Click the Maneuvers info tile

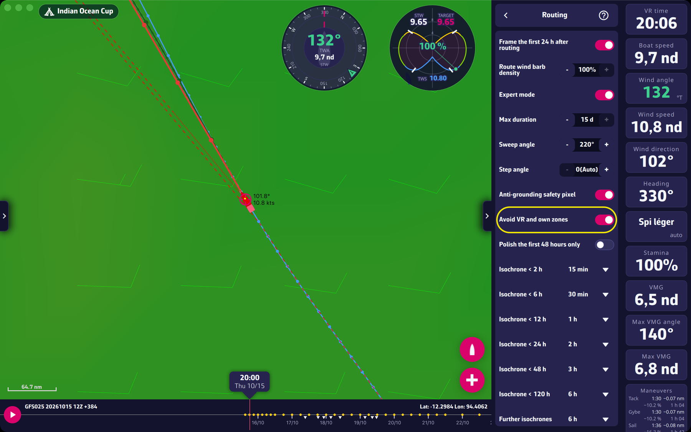pyautogui.click(x=656, y=408)
